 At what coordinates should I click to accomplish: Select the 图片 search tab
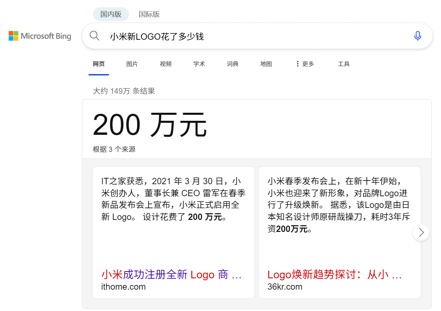coord(132,64)
